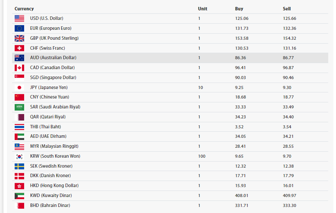Viewport: 336px width, 213px height.
Task: Click the Sell column header
Action: tap(287, 9)
